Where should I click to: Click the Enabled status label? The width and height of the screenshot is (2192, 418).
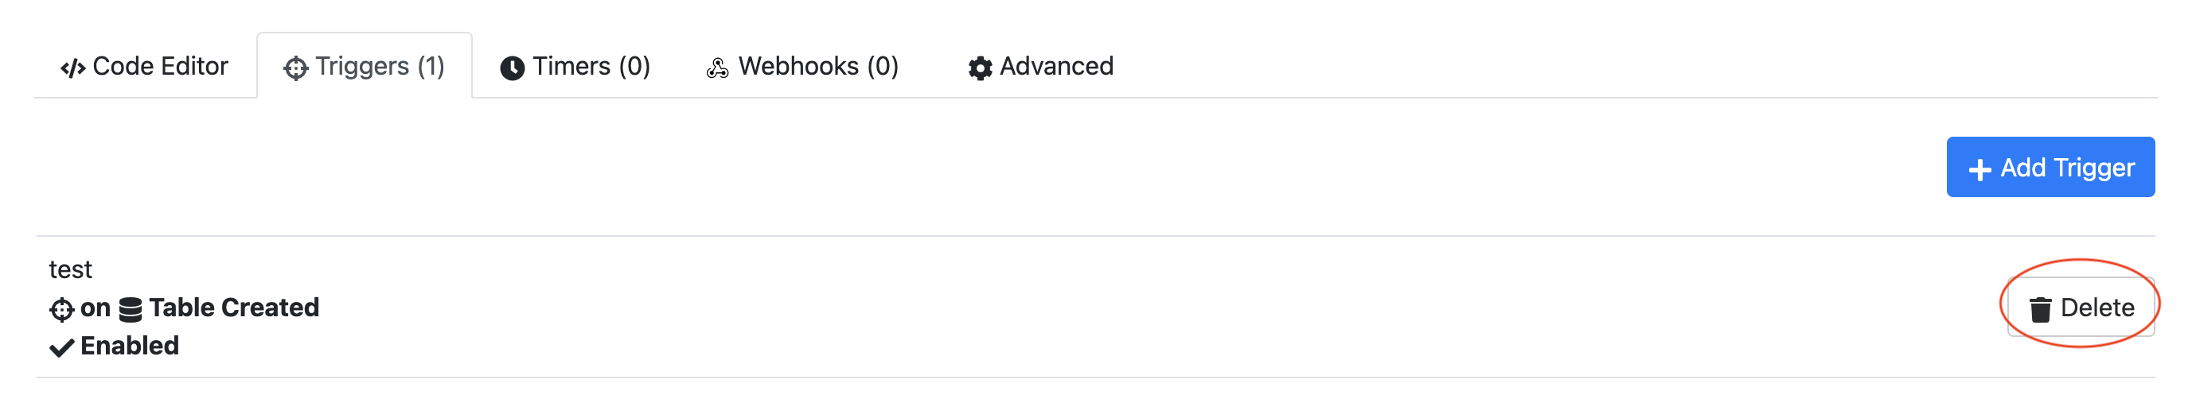tap(130, 346)
